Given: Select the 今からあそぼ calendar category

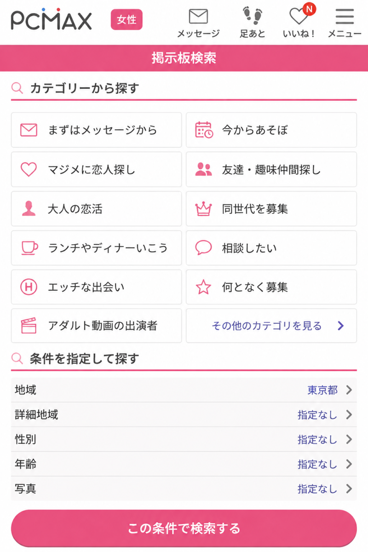Looking at the screenshot, I should [271, 130].
